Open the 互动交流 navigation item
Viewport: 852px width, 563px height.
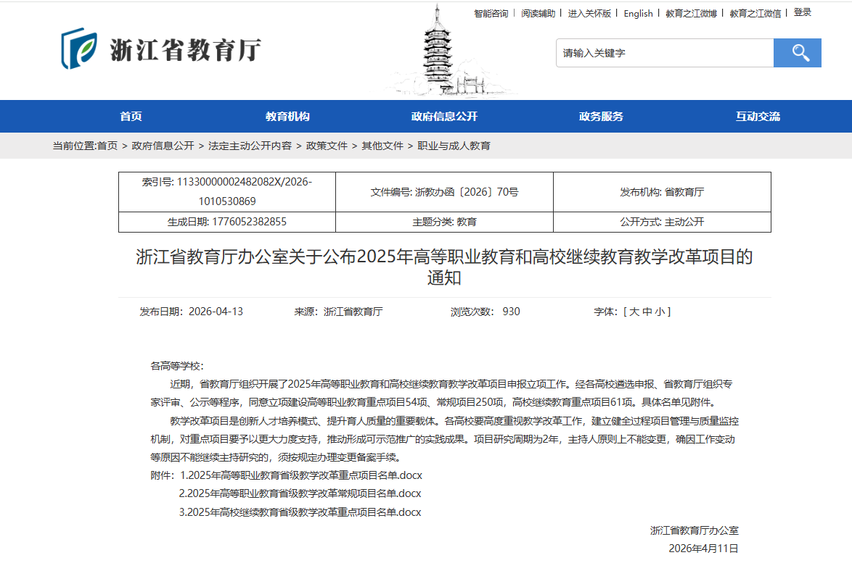click(758, 117)
